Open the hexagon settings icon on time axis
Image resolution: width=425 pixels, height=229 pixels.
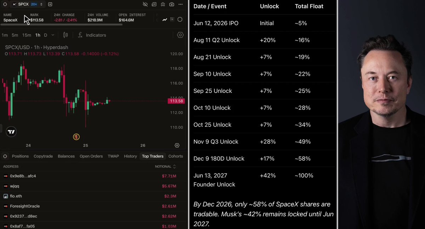(x=177, y=145)
